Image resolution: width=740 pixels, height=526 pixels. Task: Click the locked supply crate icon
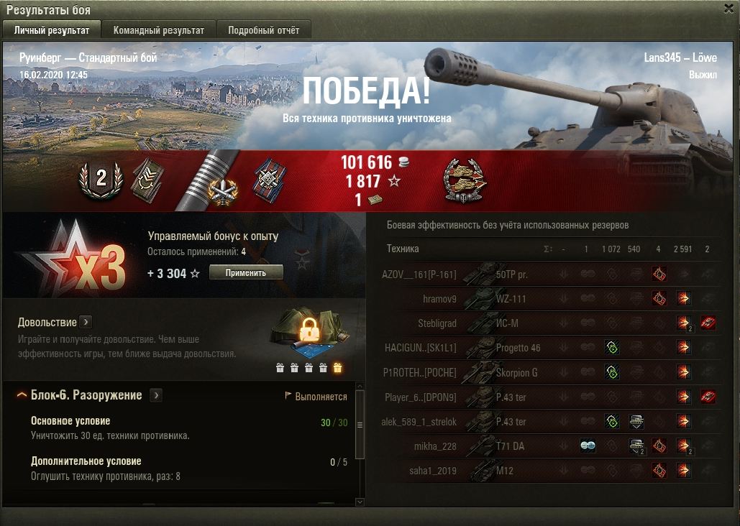309,332
